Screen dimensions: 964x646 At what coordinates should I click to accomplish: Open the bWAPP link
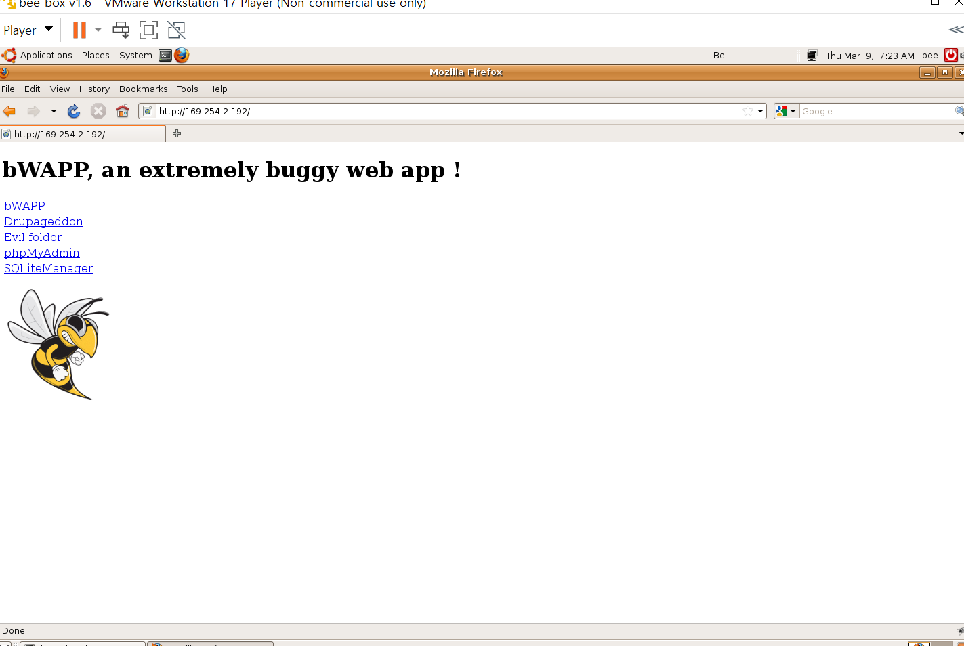click(x=24, y=206)
